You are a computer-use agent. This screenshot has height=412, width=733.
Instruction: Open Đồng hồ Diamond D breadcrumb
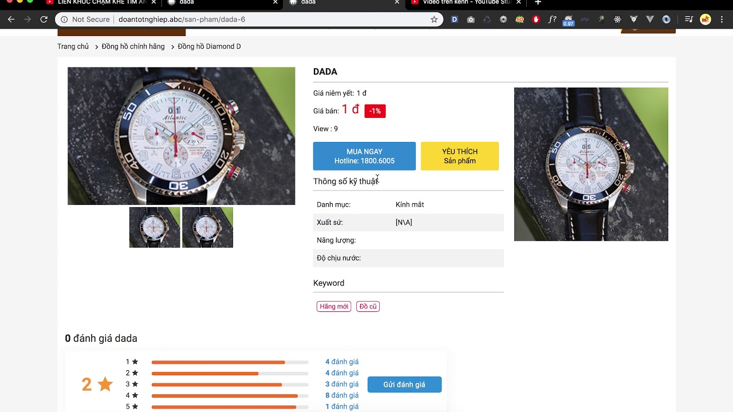[209, 46]
